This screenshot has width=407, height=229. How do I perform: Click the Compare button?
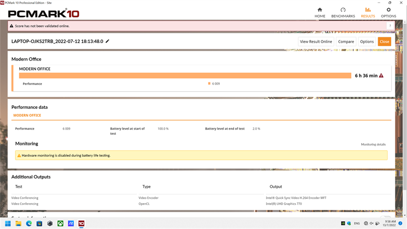[x=346, y=42]
